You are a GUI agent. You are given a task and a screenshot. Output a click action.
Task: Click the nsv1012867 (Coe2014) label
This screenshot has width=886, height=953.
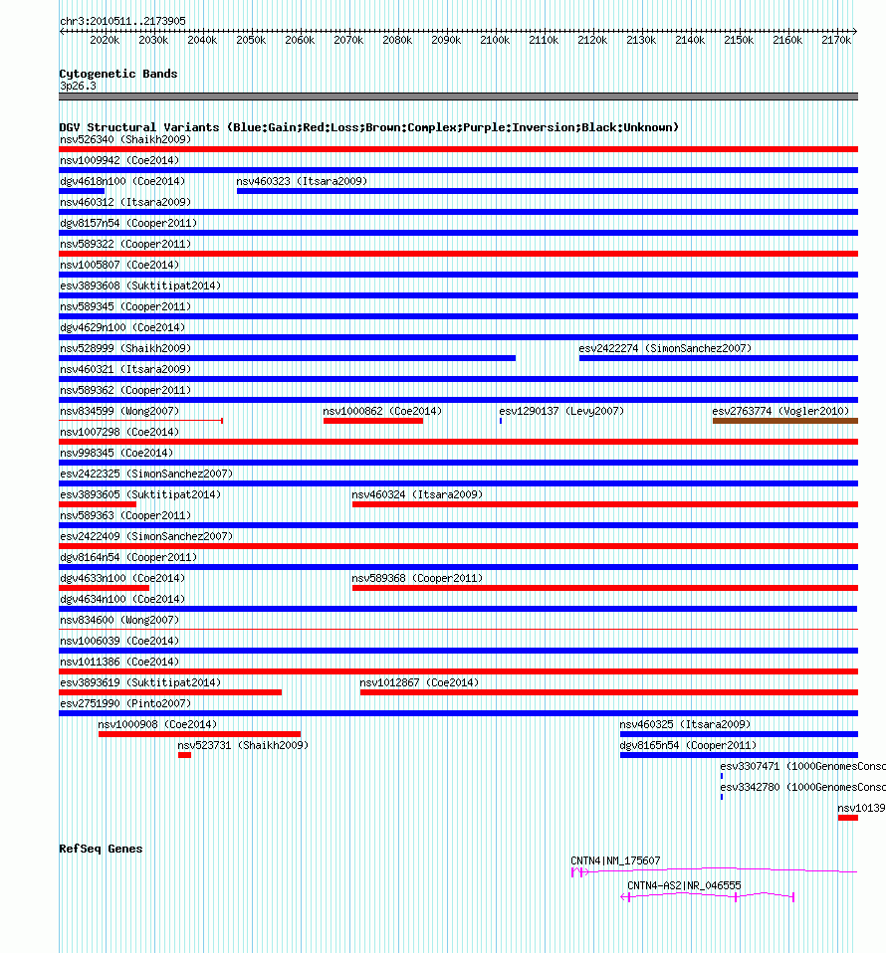pos(419,682)
